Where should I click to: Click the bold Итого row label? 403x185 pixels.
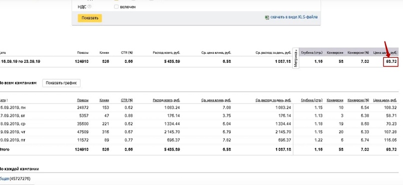pos(4,149)
